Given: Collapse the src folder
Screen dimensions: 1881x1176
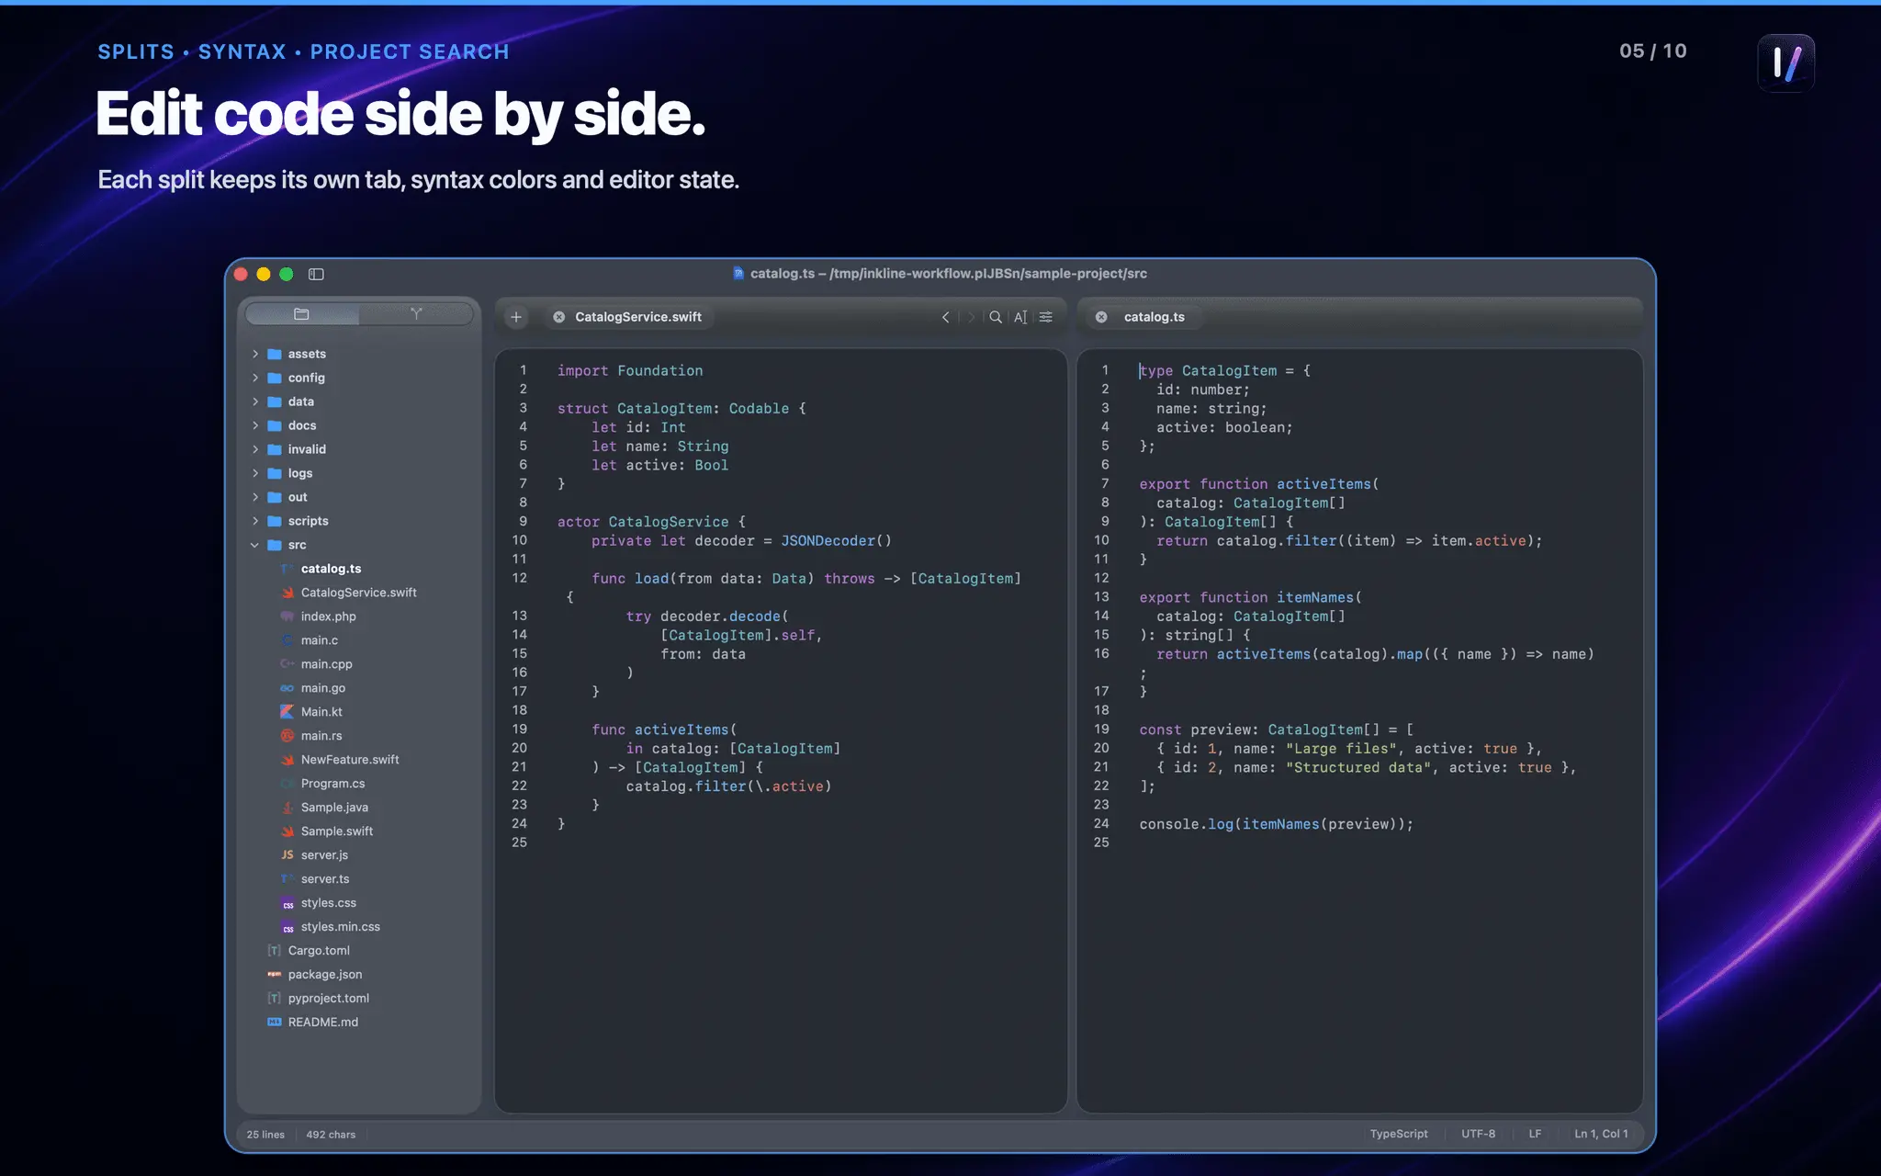Looking at the screenshot, I should (x=255, y=545).
